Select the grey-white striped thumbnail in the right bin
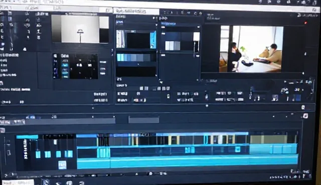Image resolution: width=321 pixels, height=185 pixels. point(173,46)
